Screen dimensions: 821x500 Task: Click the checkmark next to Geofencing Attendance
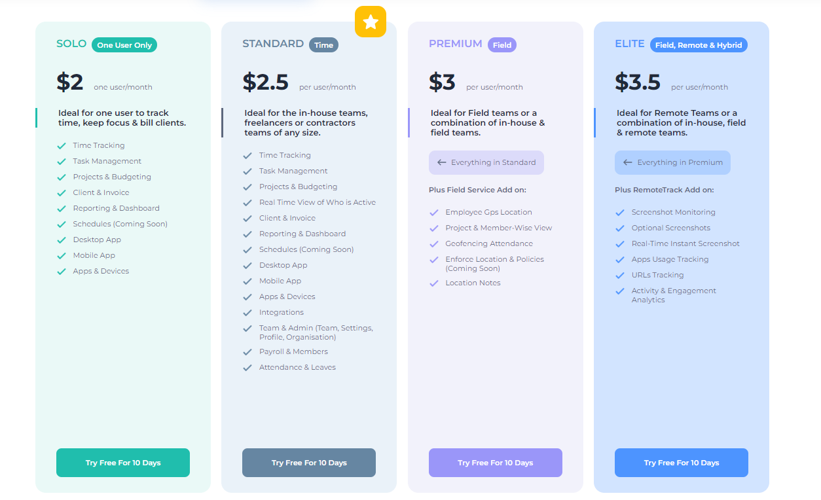433,244
